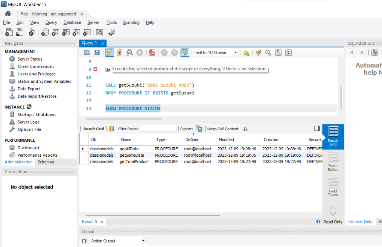Open the Server menu
Viewport: 382px width, 247px height.
(94, 22)
